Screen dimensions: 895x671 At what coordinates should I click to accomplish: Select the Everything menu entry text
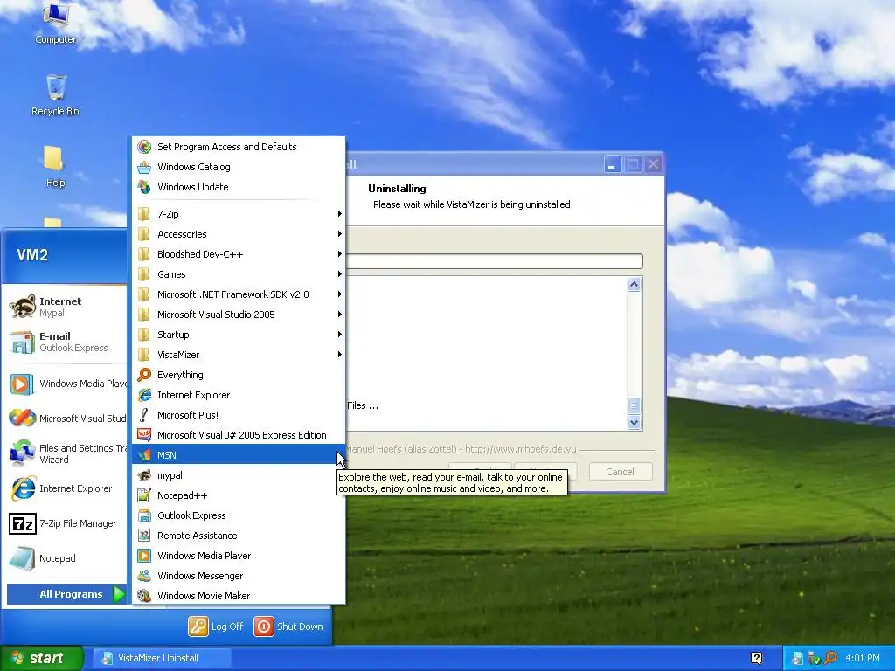pyautogui.click(x=180, y=375)
